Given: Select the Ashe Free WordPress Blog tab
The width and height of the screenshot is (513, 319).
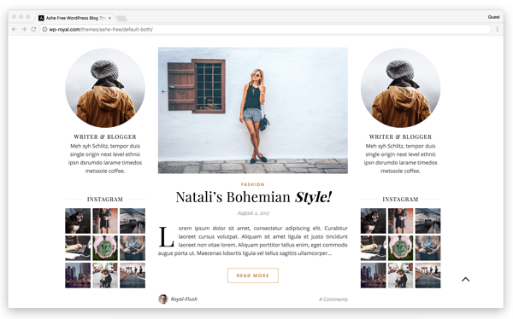Looking at the screenshot, I should click(74, 18).
